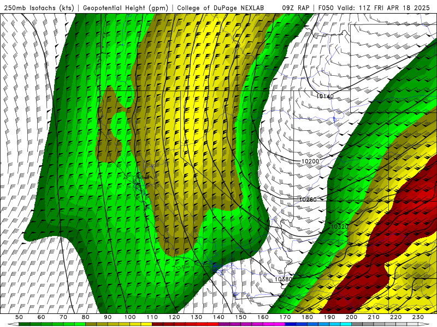Pick the cyan swatch just before 200
Screen dimensions: 437x327
coord(346,324)
